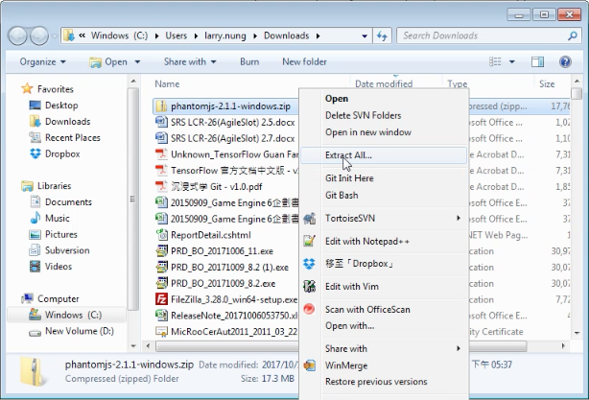Open the Help question mark icon
The height and width of the screenshot is (400, 589).
coord(565,62)
